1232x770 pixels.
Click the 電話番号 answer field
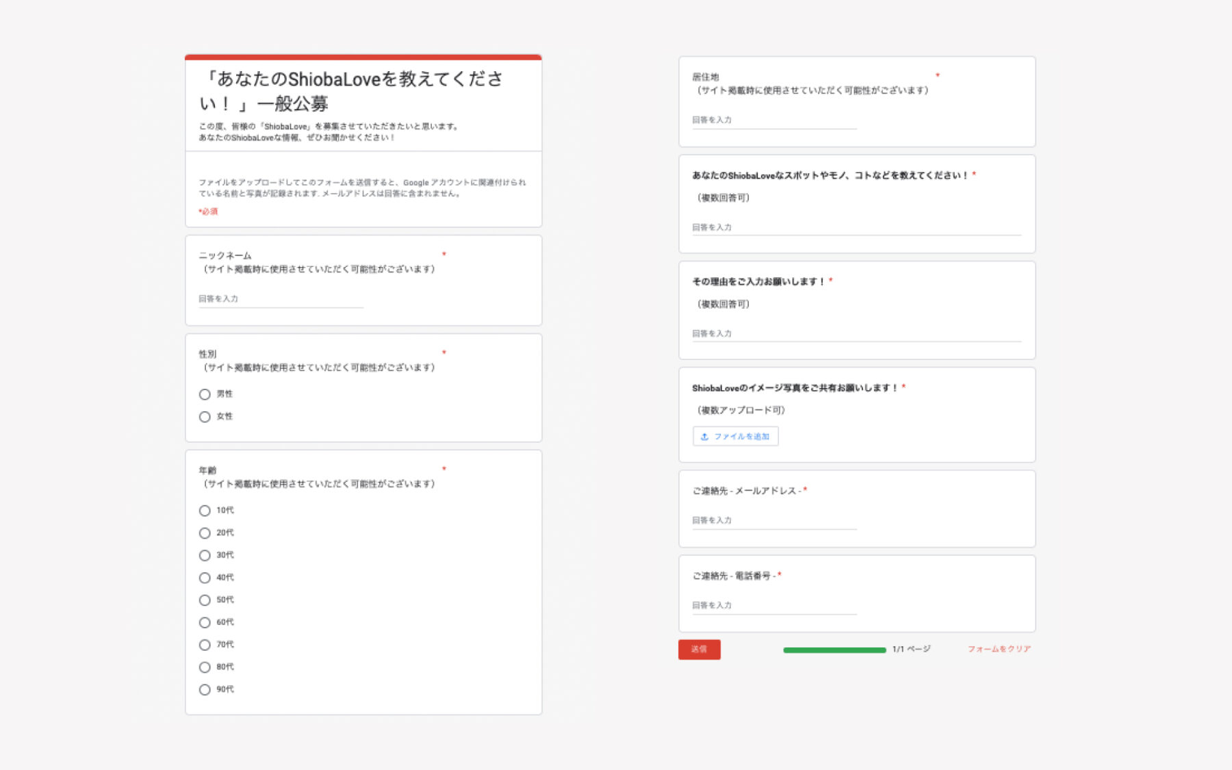tap(774, 605)
